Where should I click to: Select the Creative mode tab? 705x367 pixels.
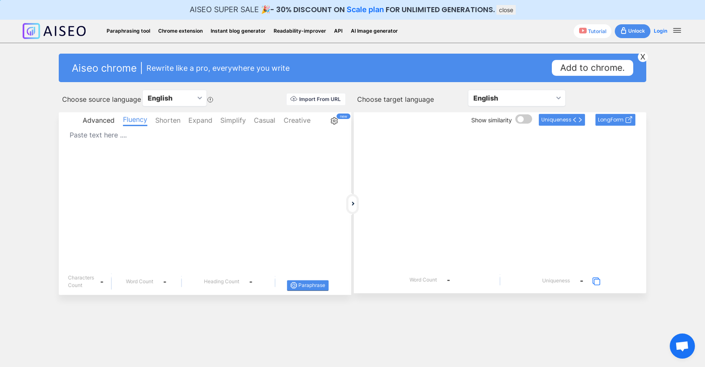(x=297, y=120)
